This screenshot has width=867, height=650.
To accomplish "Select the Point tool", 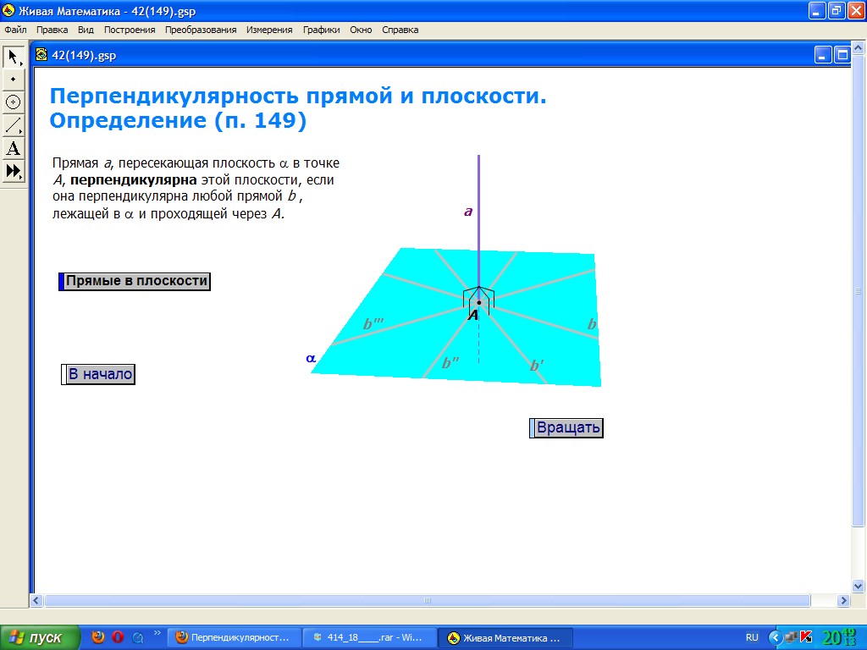I will coord(13,80).
